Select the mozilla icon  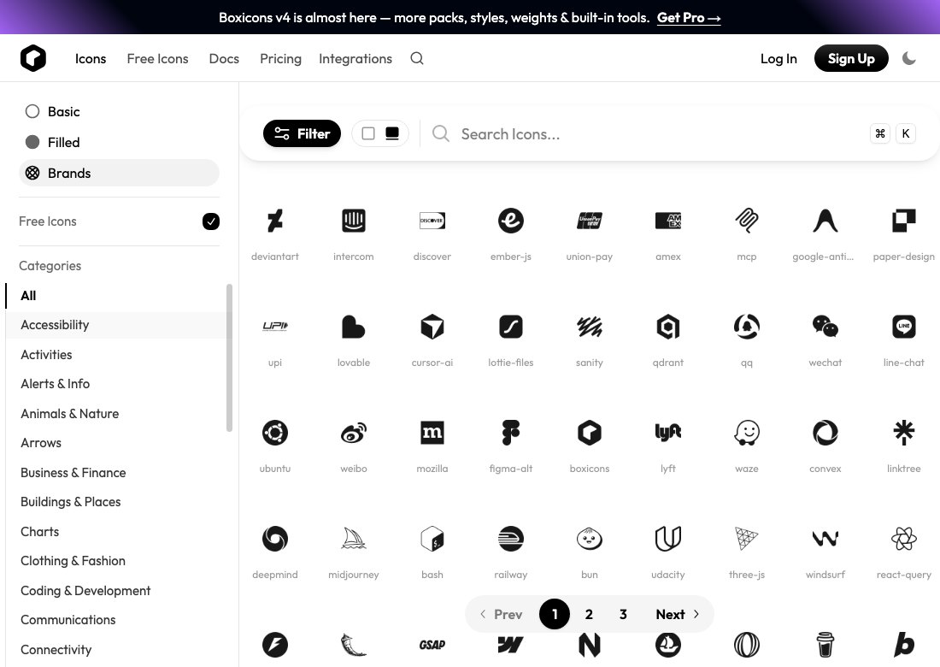click(432, 433)
